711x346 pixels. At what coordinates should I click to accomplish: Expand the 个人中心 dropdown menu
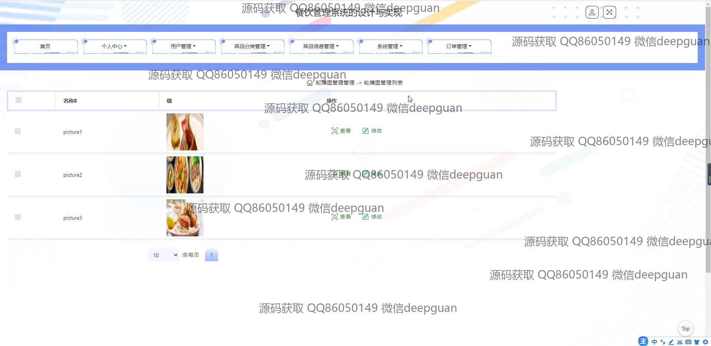[x=114, y=46]
